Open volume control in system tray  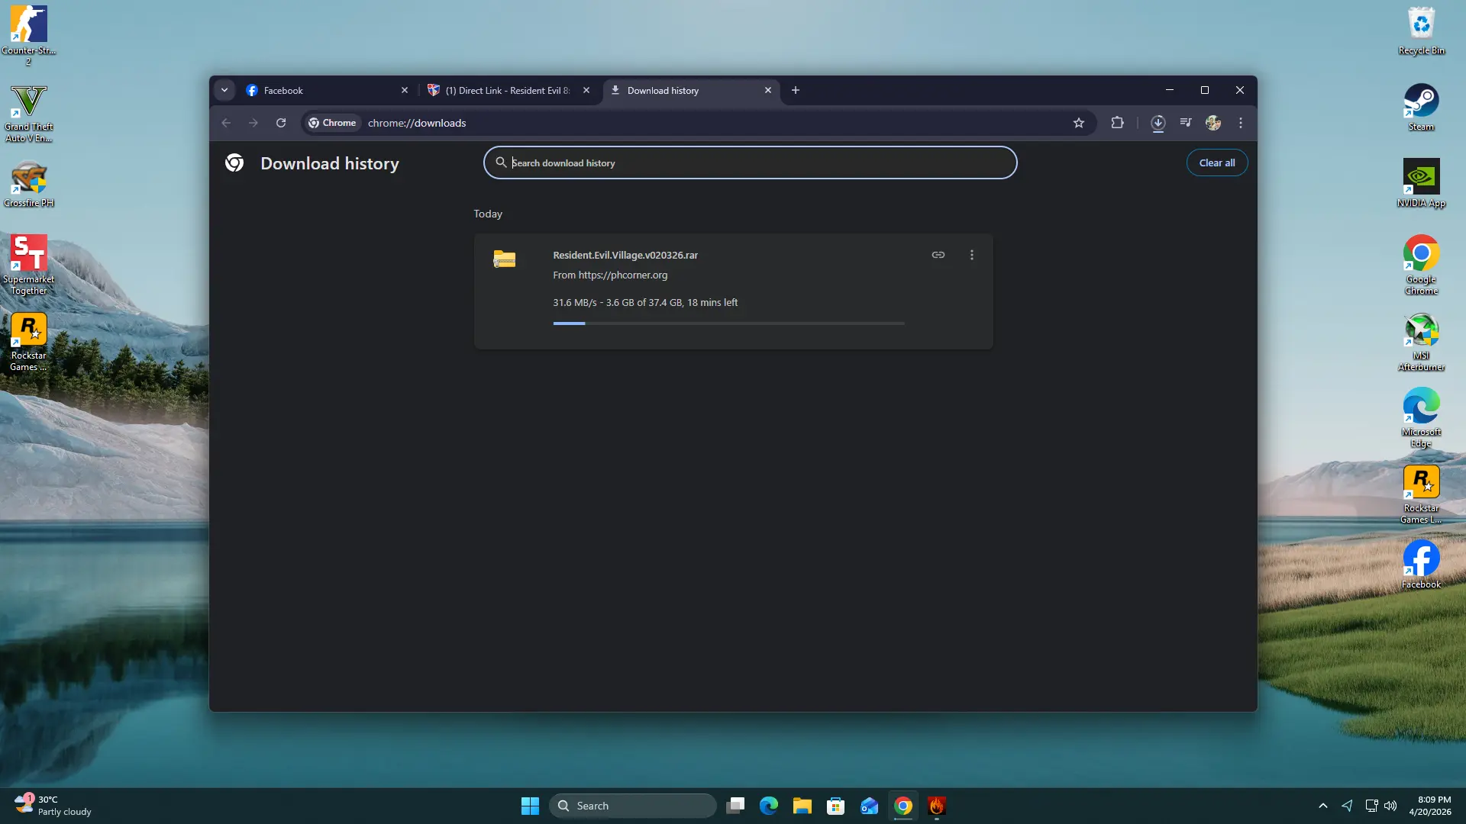(x=1390, y=806)
